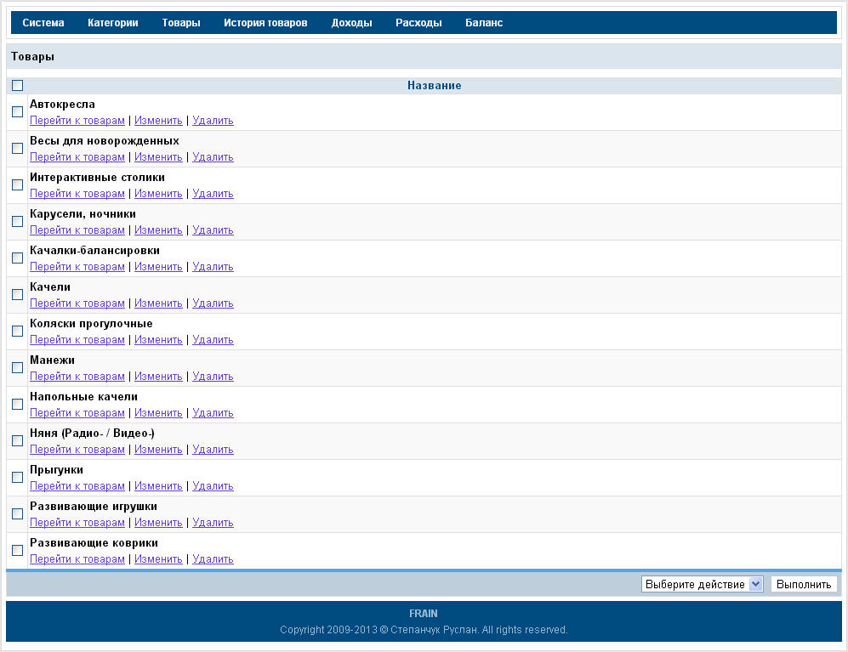This screenshot has height=652, width=848.
Task: Open Перейти к товарам for Манежи
Action: point(77,377)
